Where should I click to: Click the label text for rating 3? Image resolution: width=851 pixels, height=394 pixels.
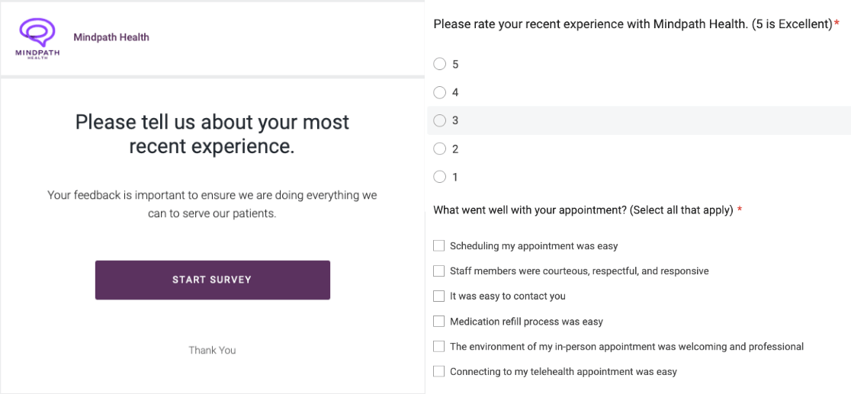(x=455, y=120)
